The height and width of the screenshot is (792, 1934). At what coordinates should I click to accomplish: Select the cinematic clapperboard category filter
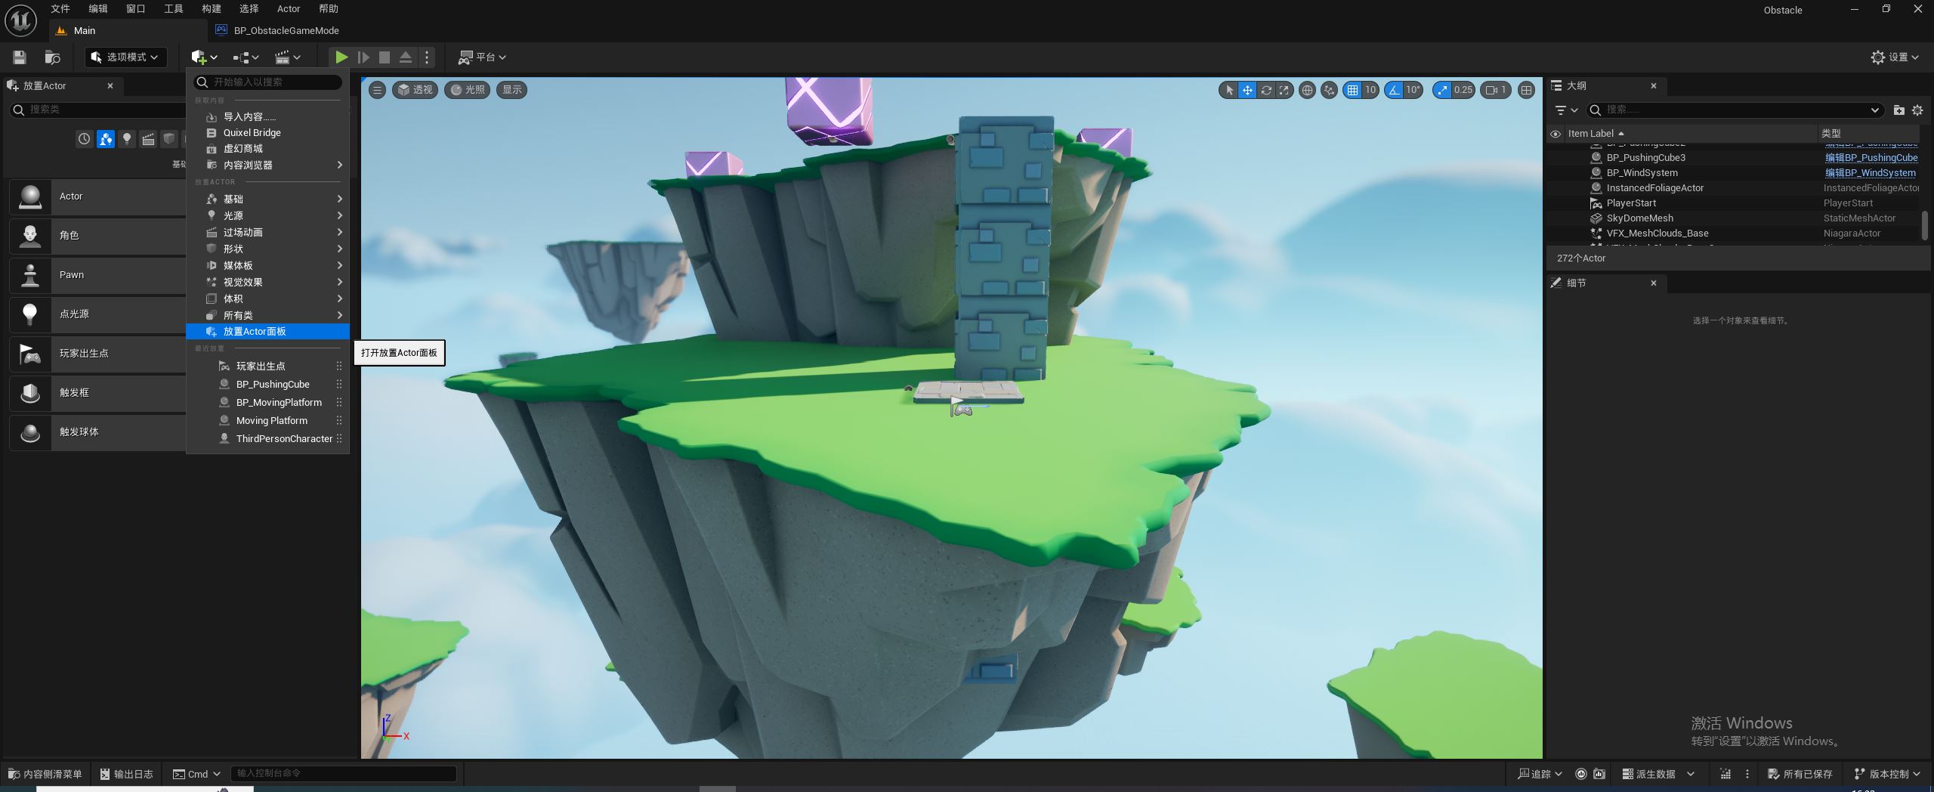pos(148,139)
